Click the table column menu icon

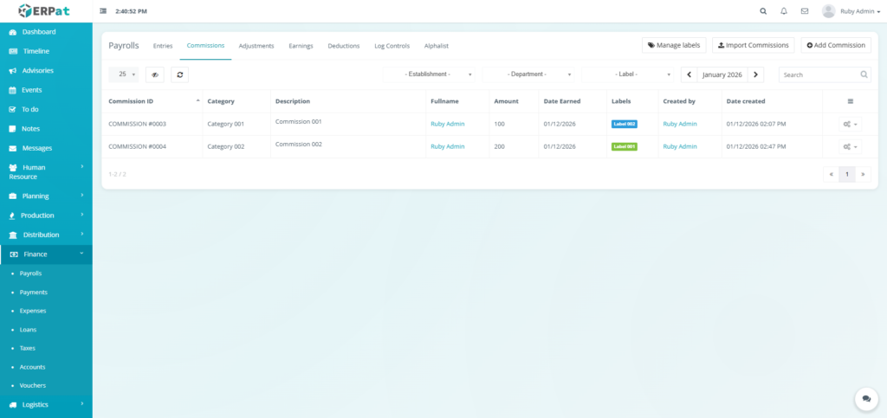coord(850,101)
